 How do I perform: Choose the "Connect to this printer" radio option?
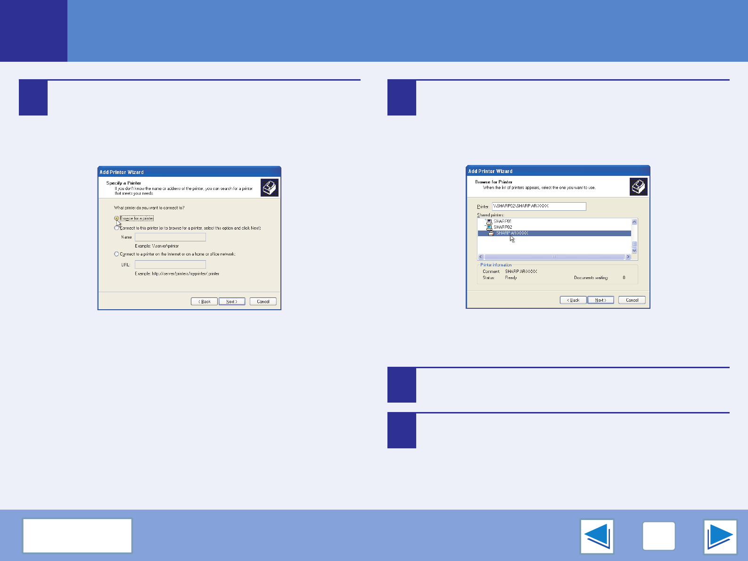116,228
